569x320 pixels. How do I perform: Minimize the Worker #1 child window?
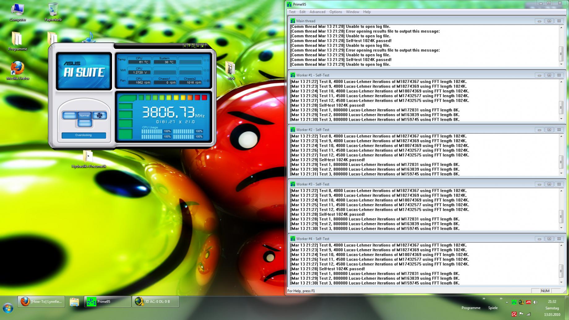539,75
